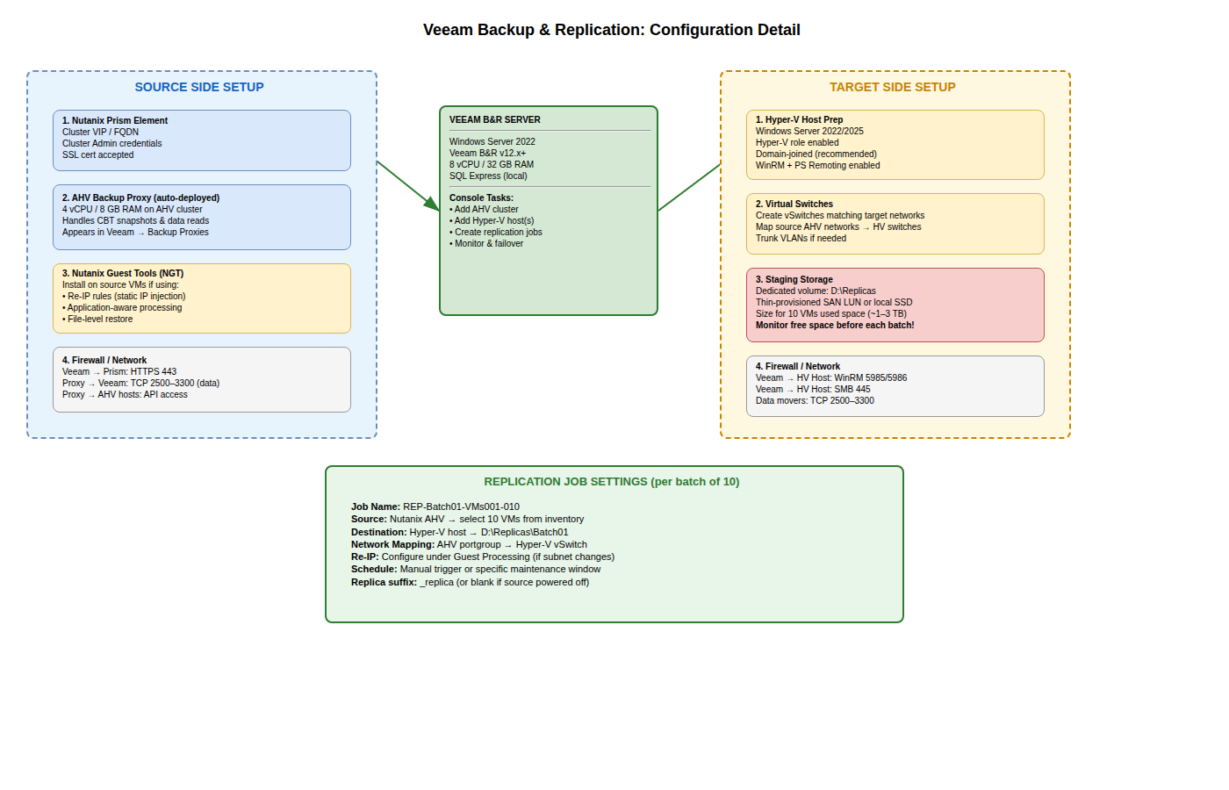Click 'Create replication jobs' bullet
1229x790 pixels.
click(496, 232)
